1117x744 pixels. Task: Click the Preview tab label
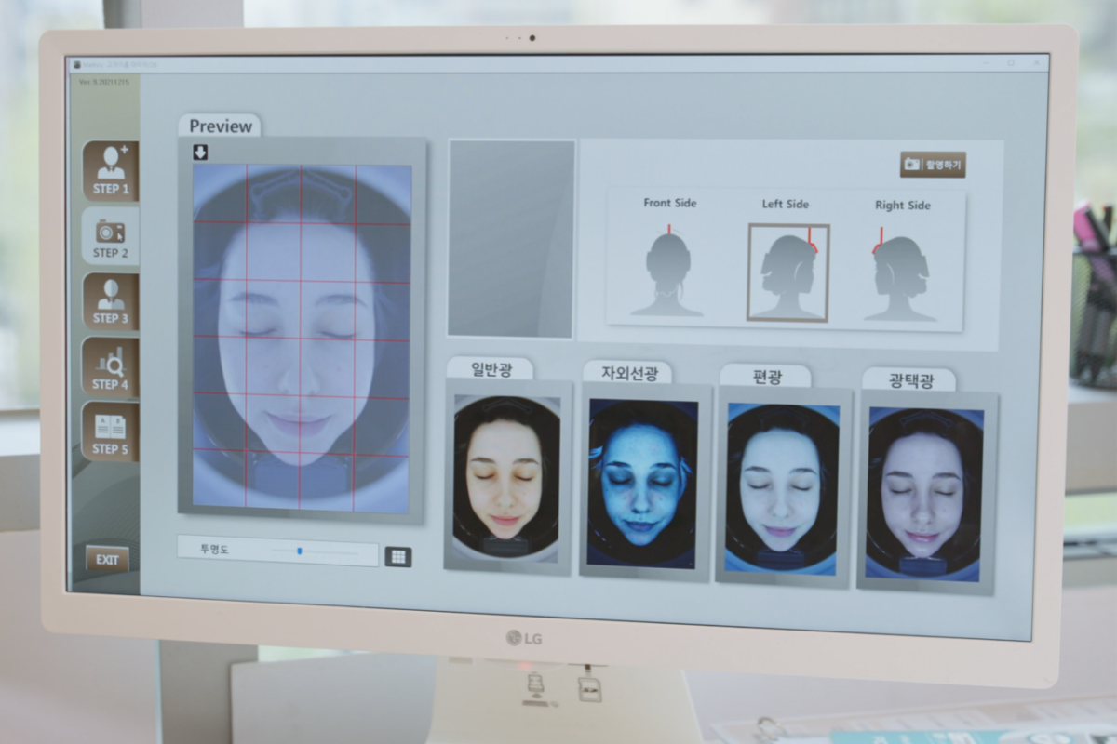coord(221,126)
